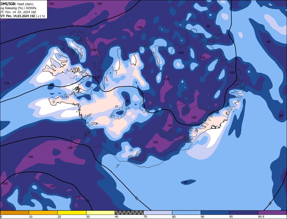Click the '40' legend tick label

click(117, 217)
